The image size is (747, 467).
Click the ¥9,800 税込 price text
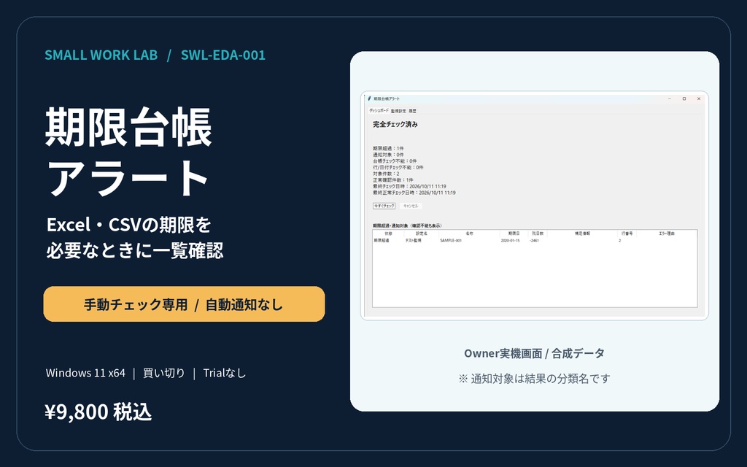pos(98,412)
